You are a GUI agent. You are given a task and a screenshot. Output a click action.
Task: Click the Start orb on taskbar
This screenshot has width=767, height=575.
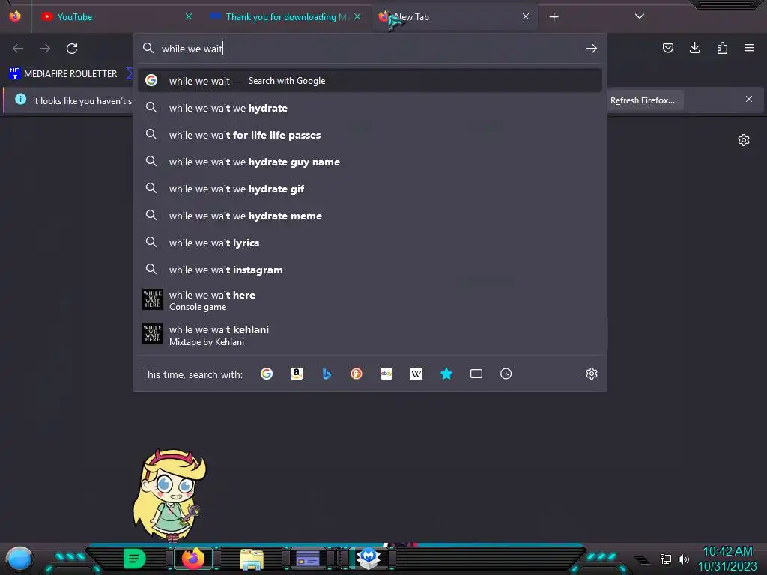[x=19, y=559]
